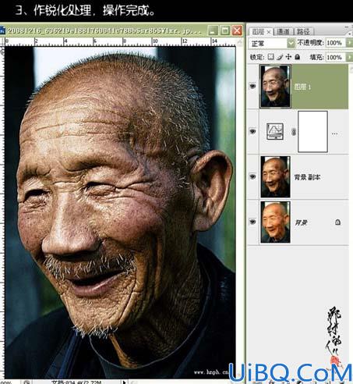Select the Curves layer white mask thumbnail

[312, 132]
